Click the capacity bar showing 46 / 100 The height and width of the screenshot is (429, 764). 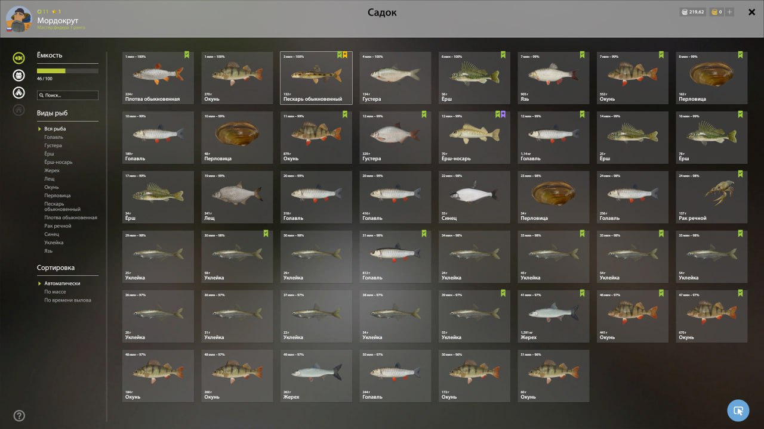pos(67,71)
